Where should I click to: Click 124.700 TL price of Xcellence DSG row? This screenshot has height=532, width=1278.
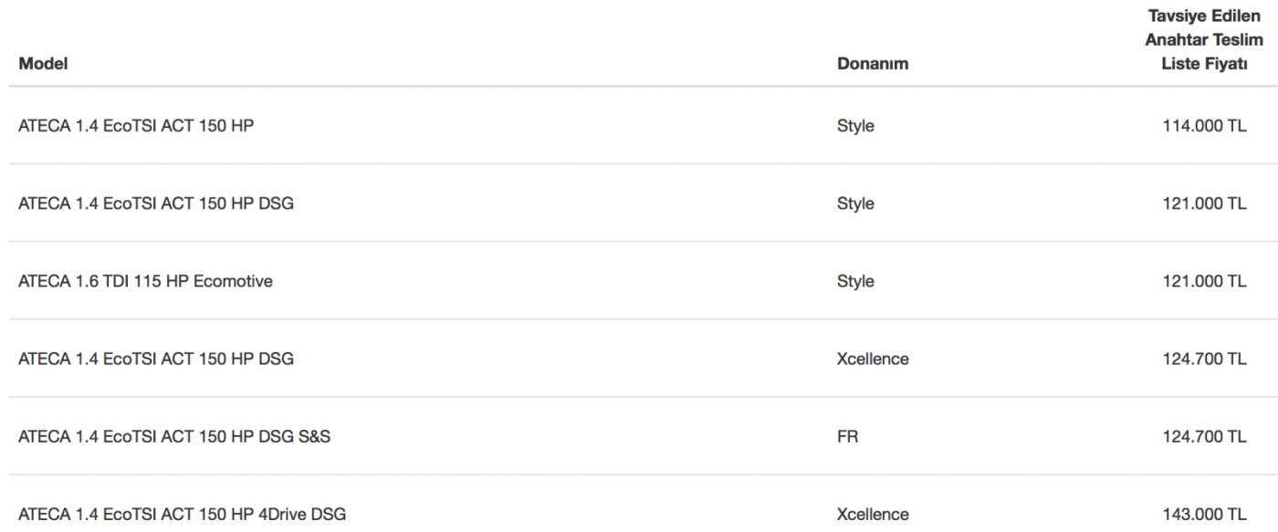[1204, 359]
